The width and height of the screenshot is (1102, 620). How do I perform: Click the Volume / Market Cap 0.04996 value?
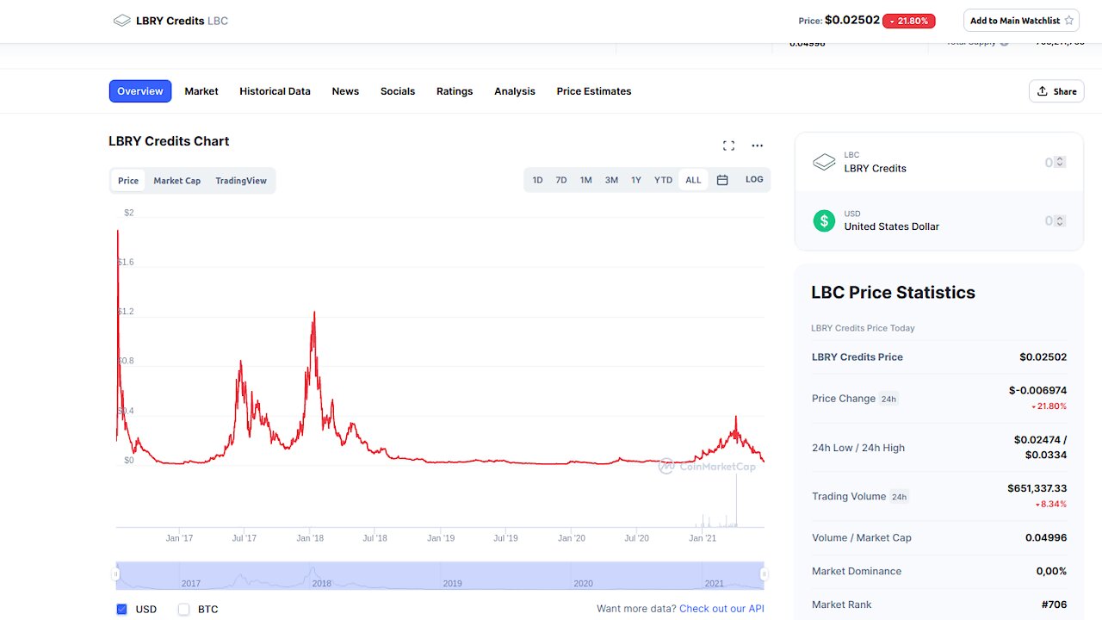click(1046, 537)
